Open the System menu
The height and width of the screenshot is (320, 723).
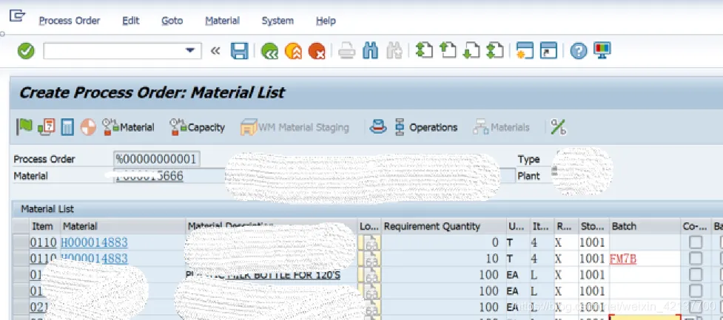[x=278, y=21]
